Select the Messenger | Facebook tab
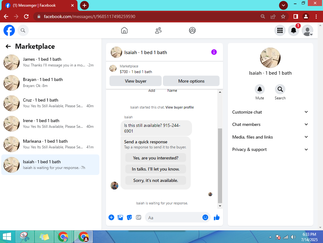323x243 pixels. [x=39, y=5]
